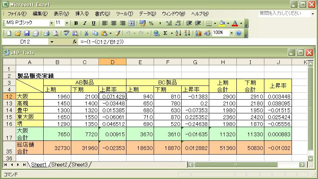The width and height of the screenshot is (318, 179).
Task: Paste clipboard contents
Action: [x=104, y=33]
